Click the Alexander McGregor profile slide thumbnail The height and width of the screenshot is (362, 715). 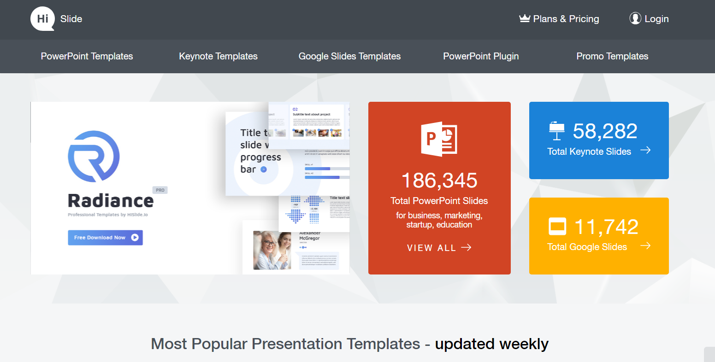tap(296, 247)
